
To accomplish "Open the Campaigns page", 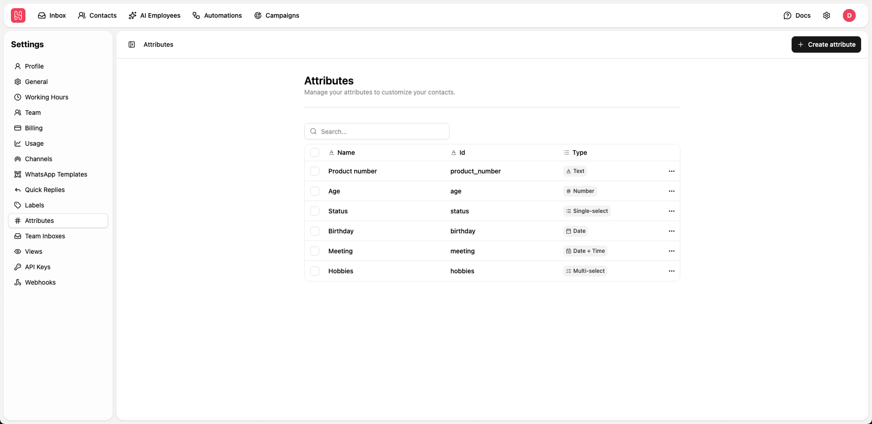I will click(277, 15).
